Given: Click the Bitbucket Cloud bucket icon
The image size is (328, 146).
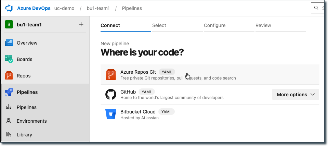Looking at the screenshot, I should pyautogui.click(x=111, y=114).
